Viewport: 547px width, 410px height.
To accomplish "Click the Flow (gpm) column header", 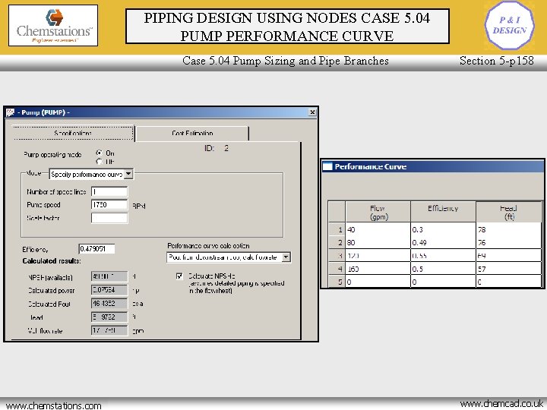I will click(378, 212).
